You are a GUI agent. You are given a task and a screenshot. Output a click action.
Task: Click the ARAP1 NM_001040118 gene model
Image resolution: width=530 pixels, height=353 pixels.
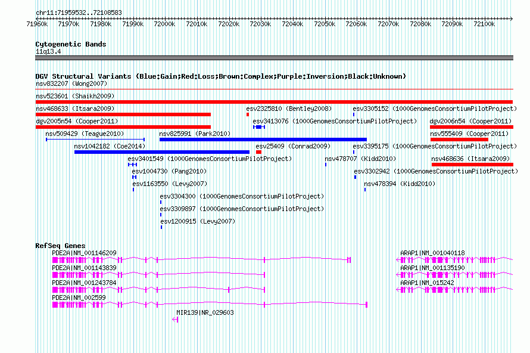pyautogui.click(x=454, y=260)
